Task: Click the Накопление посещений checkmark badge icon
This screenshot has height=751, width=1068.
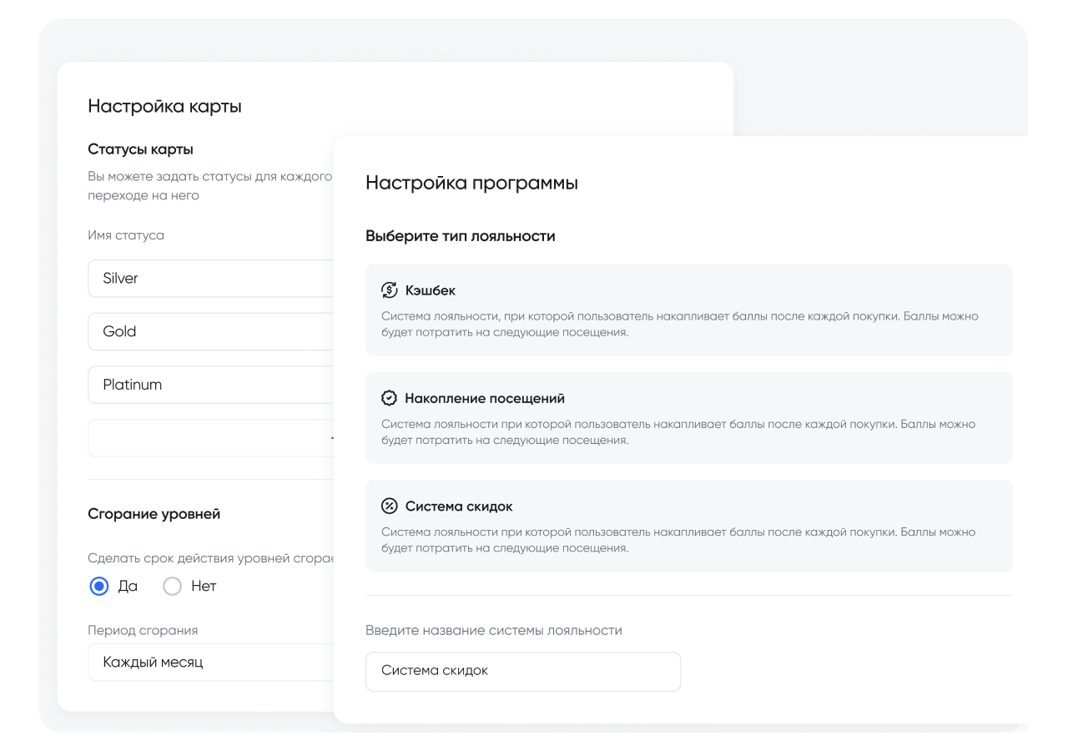Action: point(389,398)
